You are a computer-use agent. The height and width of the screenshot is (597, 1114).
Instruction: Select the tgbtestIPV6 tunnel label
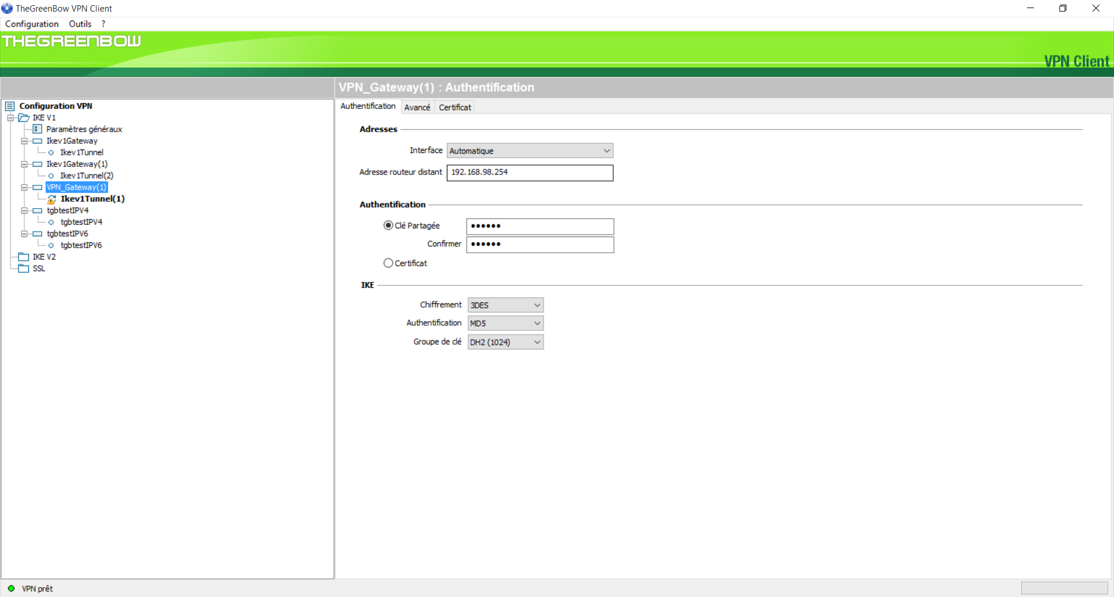[81, 245]
